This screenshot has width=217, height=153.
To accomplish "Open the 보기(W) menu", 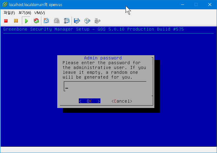I will [x=25, y=13].
